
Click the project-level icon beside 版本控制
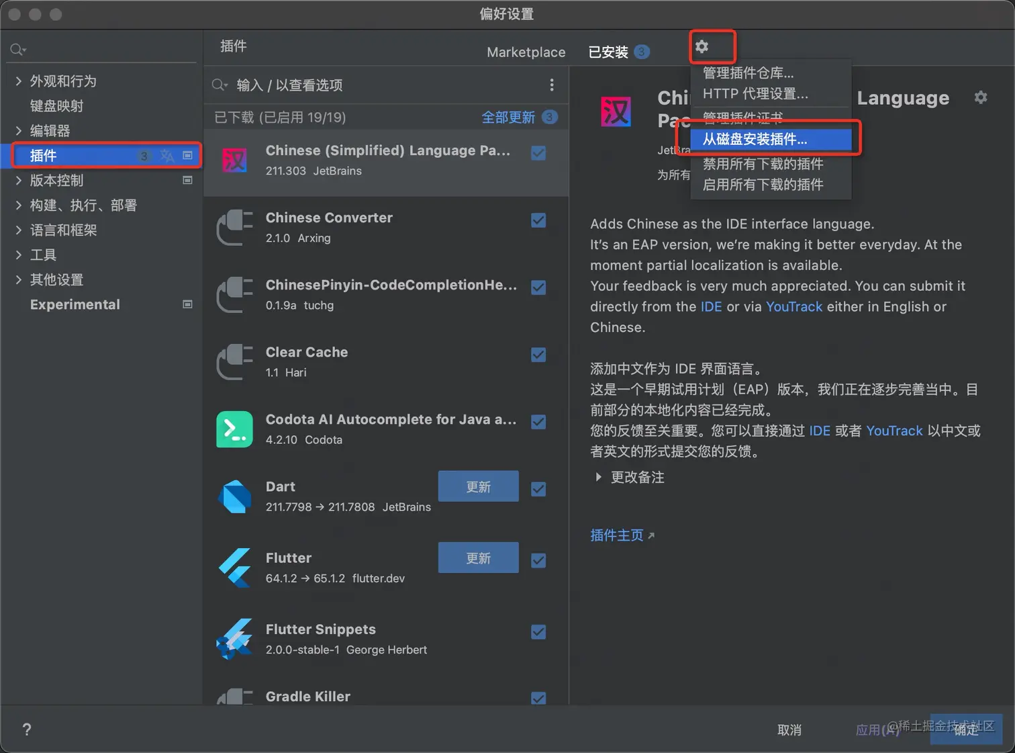[x=187, y=180]
